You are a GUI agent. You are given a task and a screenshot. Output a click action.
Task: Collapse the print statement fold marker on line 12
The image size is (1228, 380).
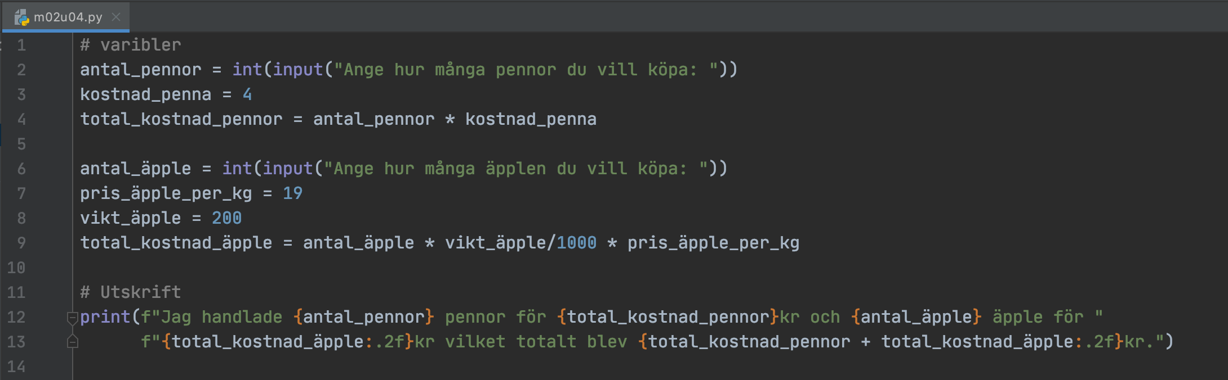(x=72, y=318)
